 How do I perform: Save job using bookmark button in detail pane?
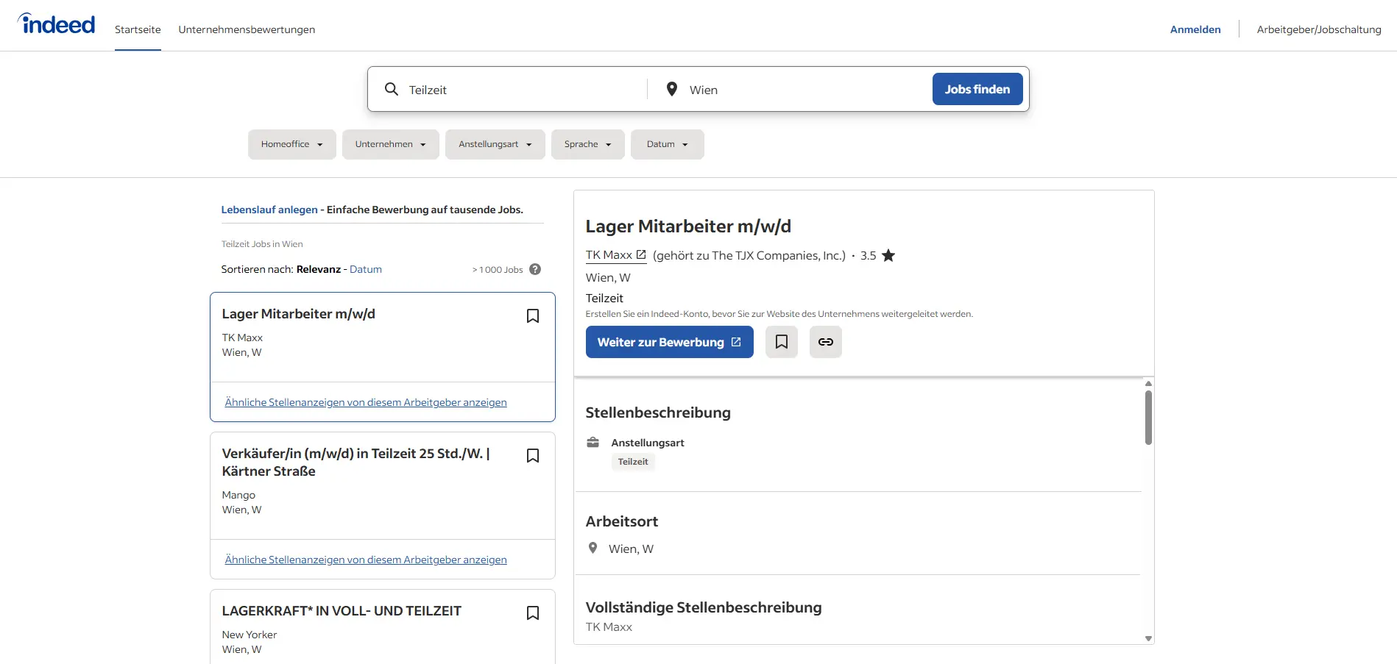(x=782, y=342)
